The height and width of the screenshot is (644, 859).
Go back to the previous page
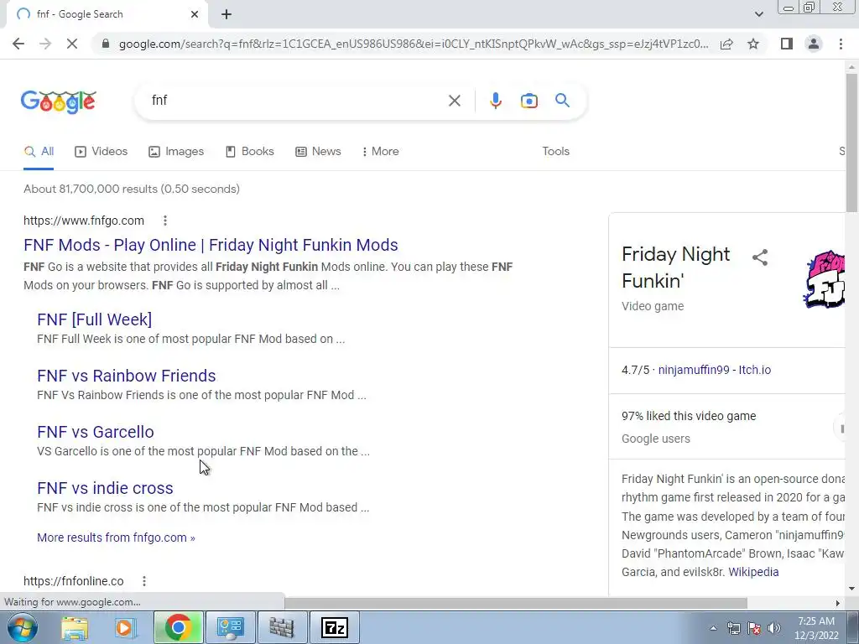tap(18, 44)
